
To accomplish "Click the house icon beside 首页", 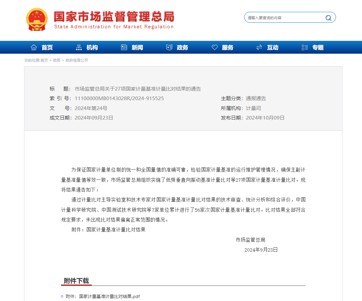I will [34, 47].
